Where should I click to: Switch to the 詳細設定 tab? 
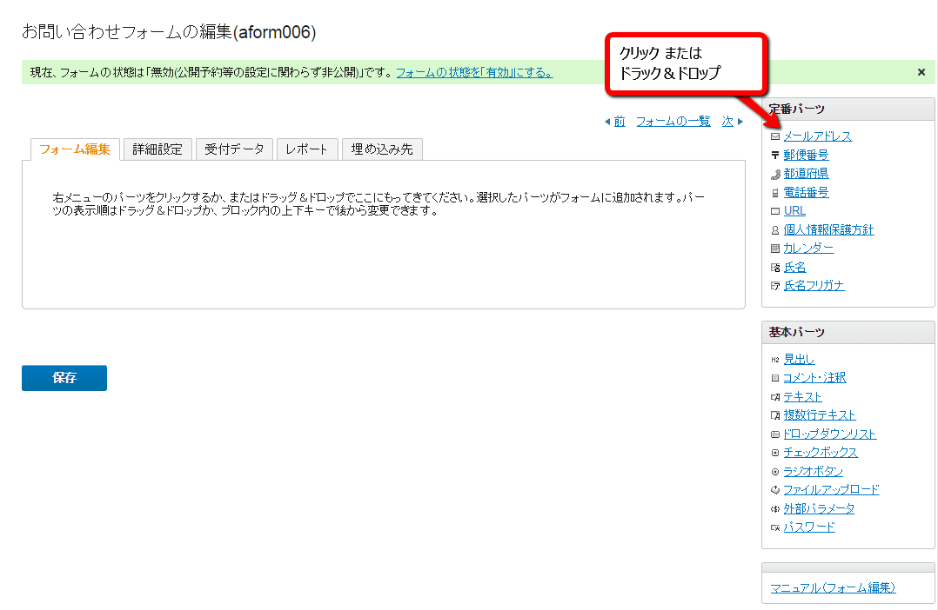pyautogui.click(x=157, y=149)
